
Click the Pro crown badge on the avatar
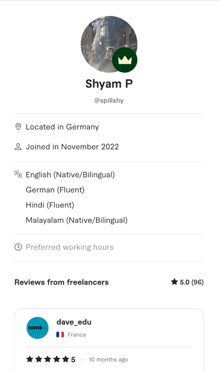[x=124, y=60]
